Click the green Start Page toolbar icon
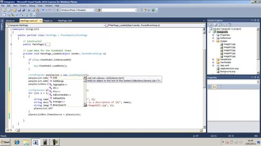 (x=153, y=10)
